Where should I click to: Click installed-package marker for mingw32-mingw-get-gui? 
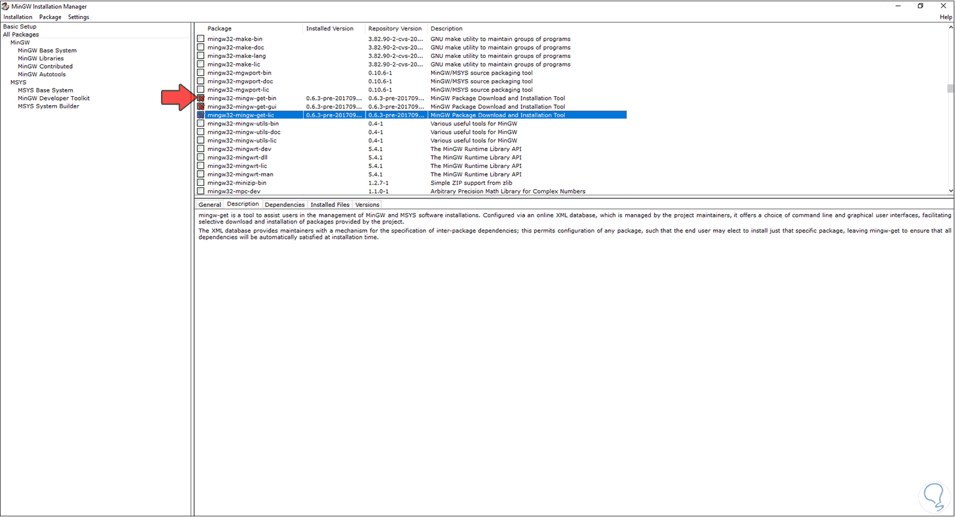(x=201, y=106)
